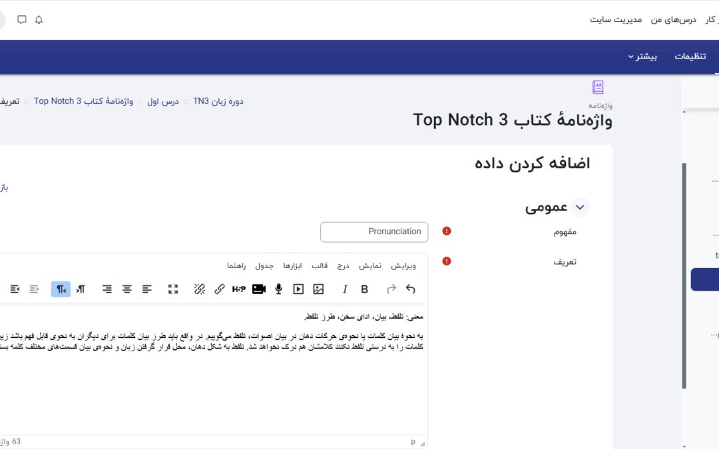Image resolution: width=719 pixels, height=449 pixels.
Task: Toggle fullscreen mode of the editor
Action: [173, 289]
